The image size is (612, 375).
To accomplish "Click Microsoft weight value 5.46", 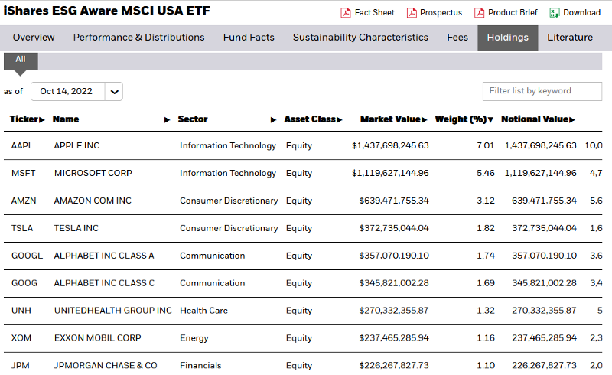I will point(486,173).
